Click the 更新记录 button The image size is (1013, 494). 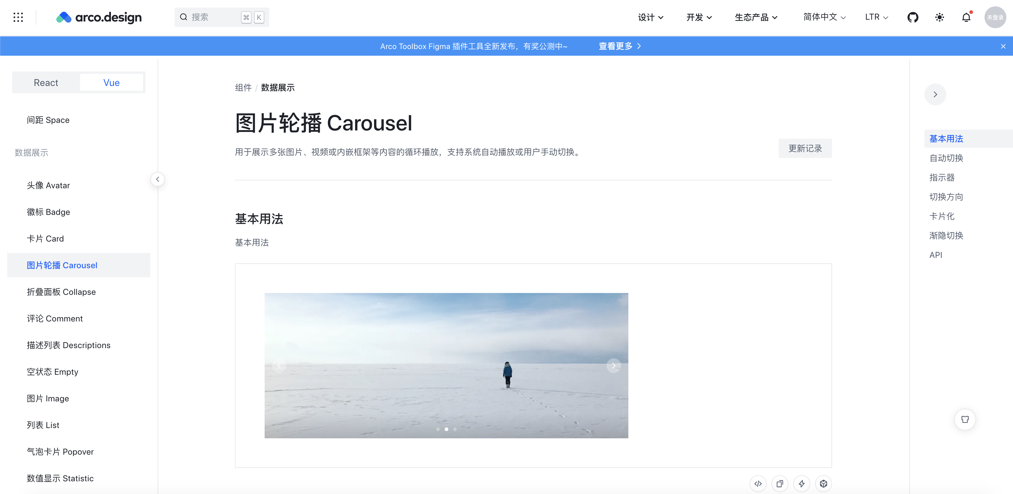(804, 148)
